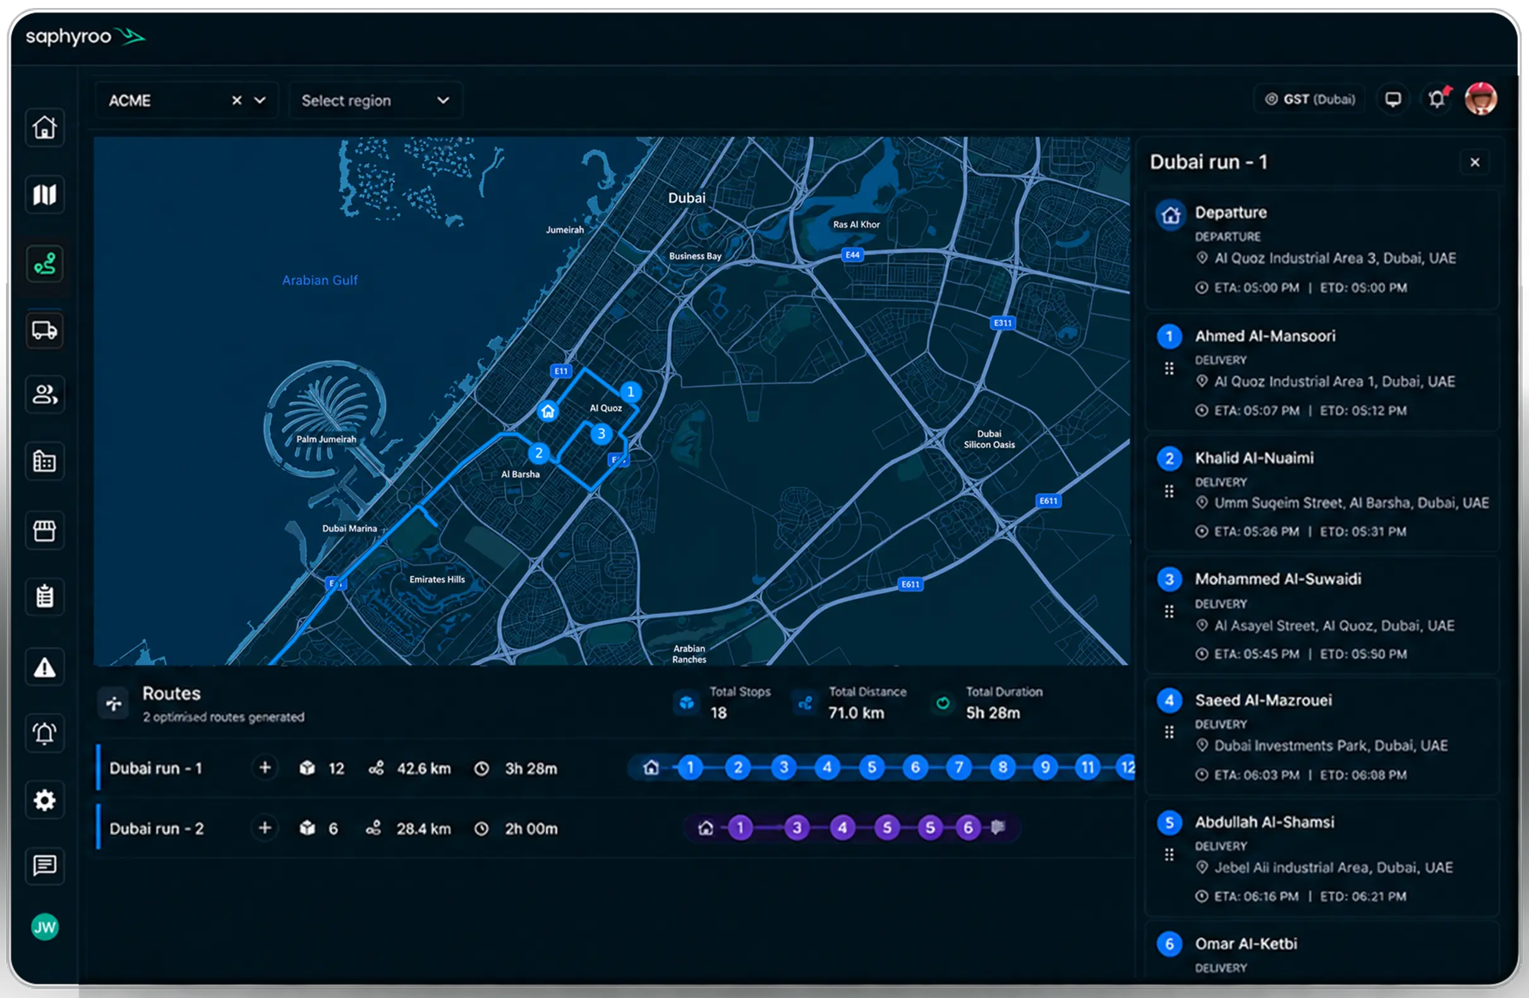Select the route planning sidebar icon

(44, 263)
